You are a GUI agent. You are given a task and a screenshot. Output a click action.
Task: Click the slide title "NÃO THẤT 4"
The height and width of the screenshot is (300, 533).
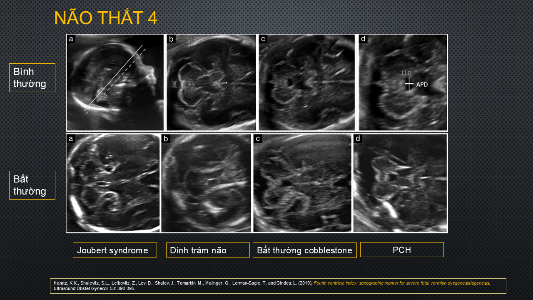point(106,18)
